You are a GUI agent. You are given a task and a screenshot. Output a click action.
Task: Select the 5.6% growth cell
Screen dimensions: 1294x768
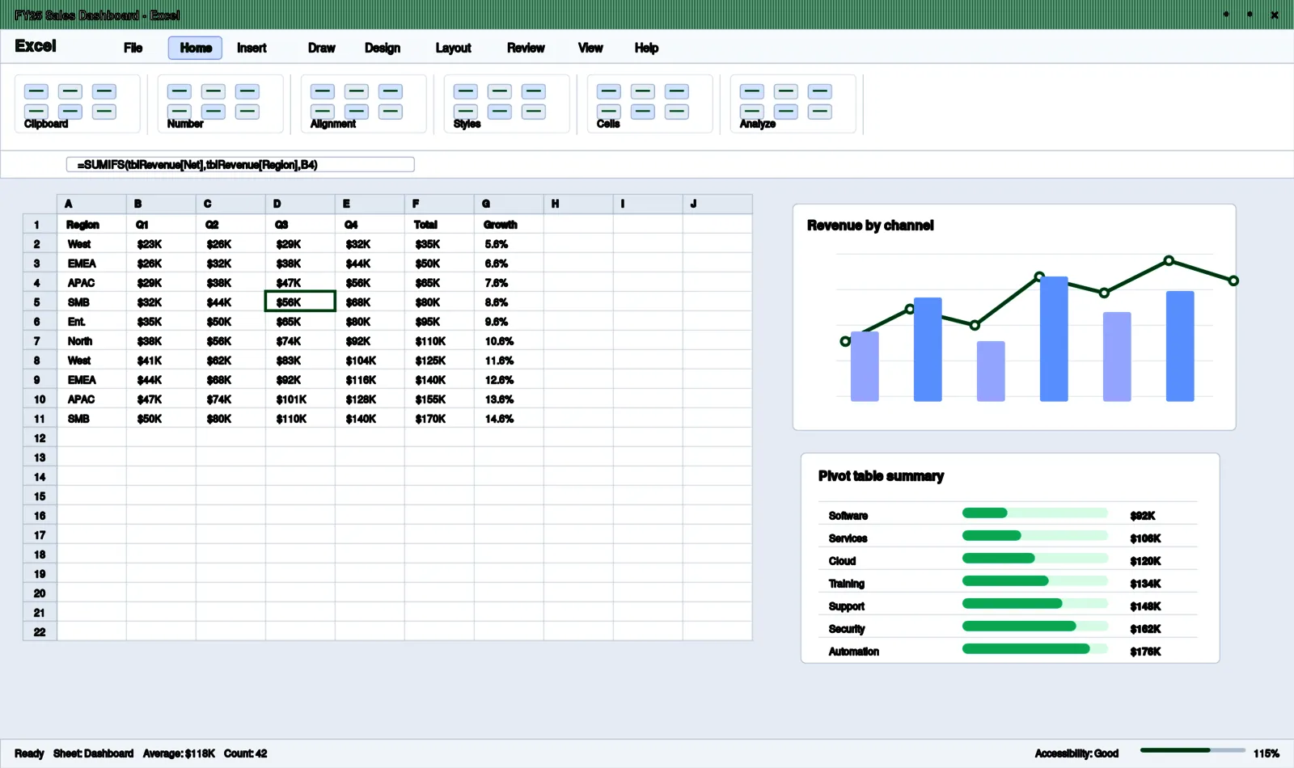pos(509,244)
